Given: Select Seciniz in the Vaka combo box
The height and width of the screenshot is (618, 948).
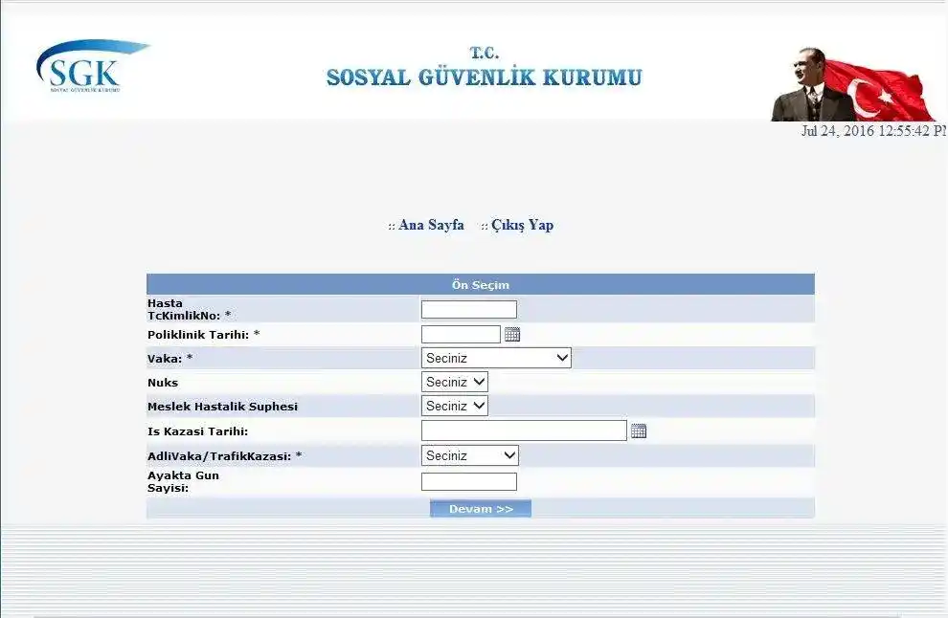Looking at the screenshot, I should coord(495,357).
